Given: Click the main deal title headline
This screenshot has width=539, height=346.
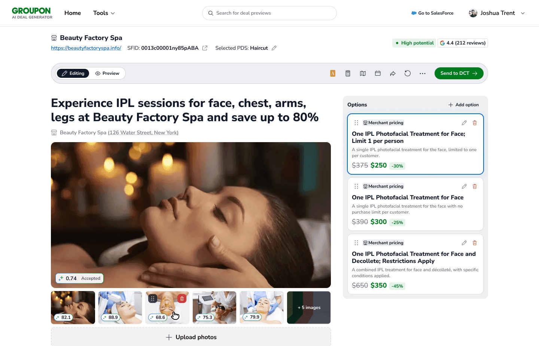Looking at the screenshot, I should pyautogui.click(x=185, y=110).
